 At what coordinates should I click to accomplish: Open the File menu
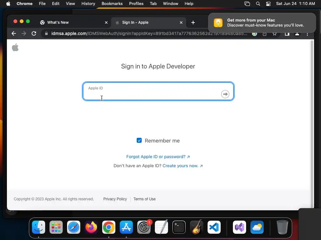click(x=42, y=4)
